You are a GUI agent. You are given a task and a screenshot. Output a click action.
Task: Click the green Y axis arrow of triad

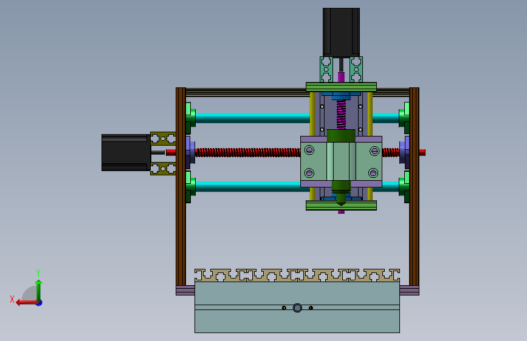(x=39, y=291)
